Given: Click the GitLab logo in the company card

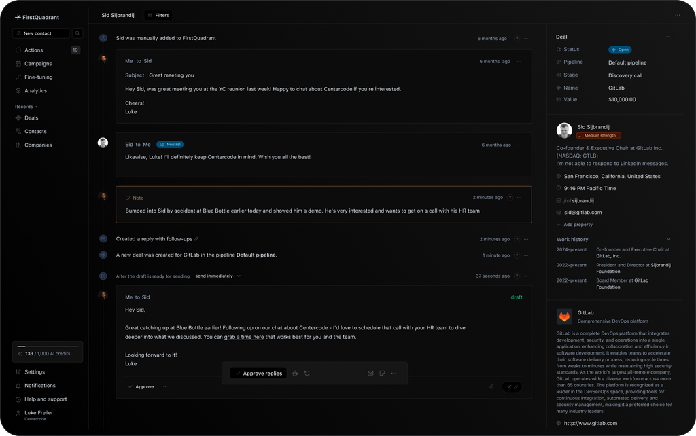Looking at the screenshot, I should pyautogui.click(x=564, y=316).
